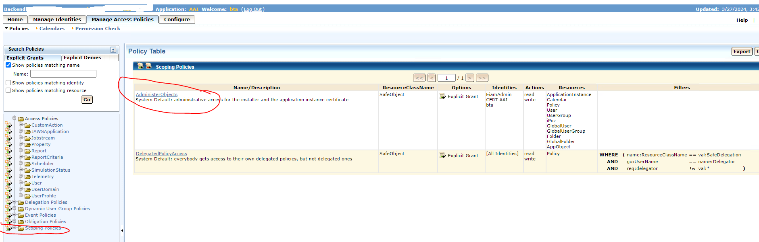Collapse Search Policies panel with header icon

pyautogui.click(x=113, y=49)
